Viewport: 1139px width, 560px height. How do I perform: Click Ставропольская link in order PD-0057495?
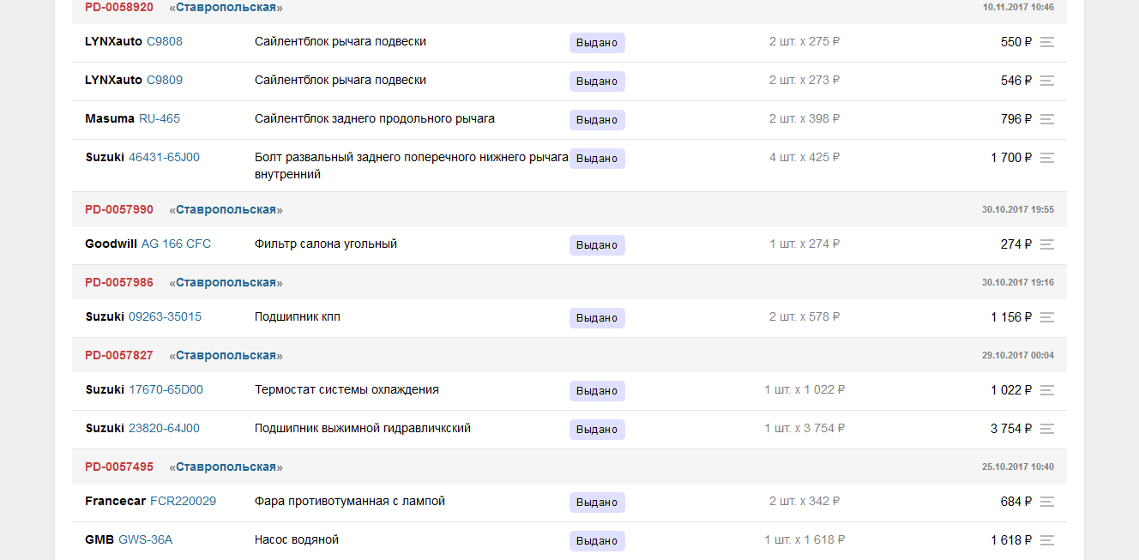click(x=226, y=467)
